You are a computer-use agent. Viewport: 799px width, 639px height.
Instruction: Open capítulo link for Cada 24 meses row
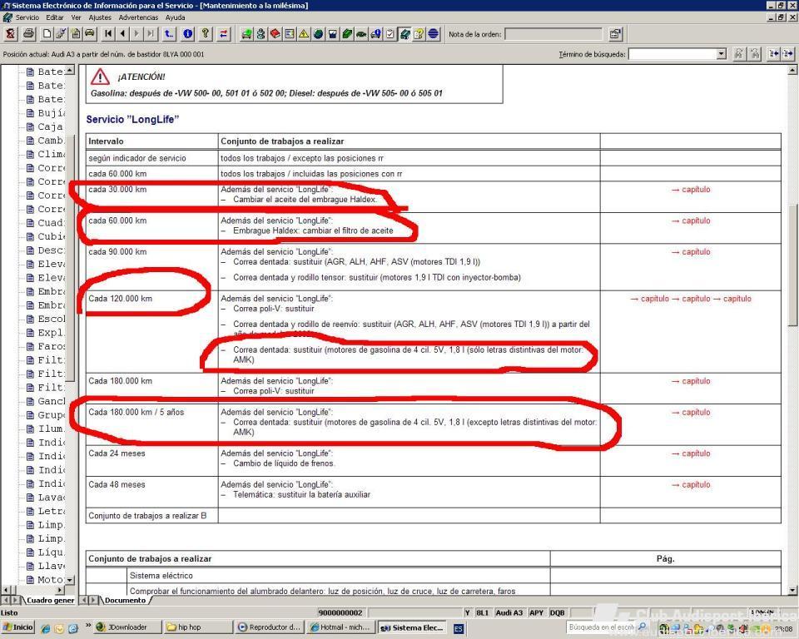[x=691, y=453]
